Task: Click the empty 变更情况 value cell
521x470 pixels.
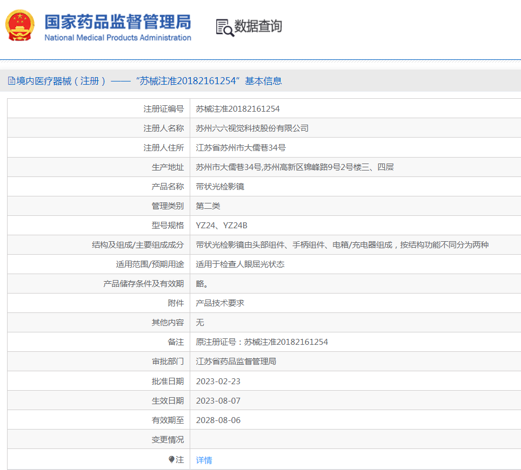Action: pos(356,439)
